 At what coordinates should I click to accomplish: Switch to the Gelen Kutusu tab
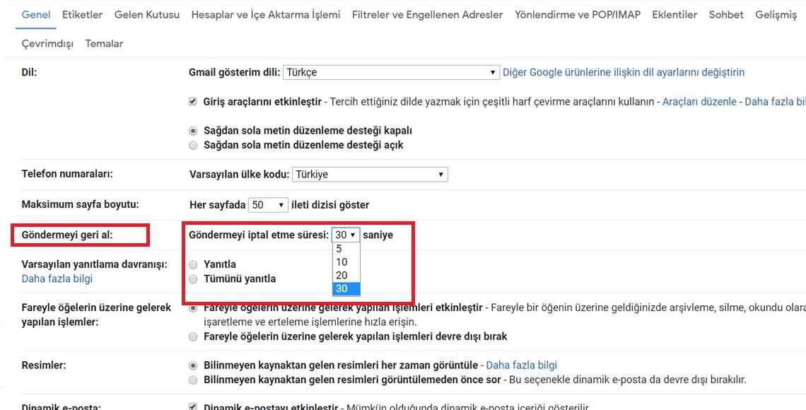(x=146, y=14)
